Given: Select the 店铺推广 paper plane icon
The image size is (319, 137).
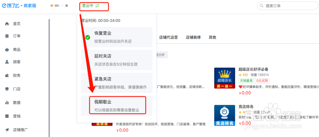Looking at the screenshot, I should click(7, 130).
